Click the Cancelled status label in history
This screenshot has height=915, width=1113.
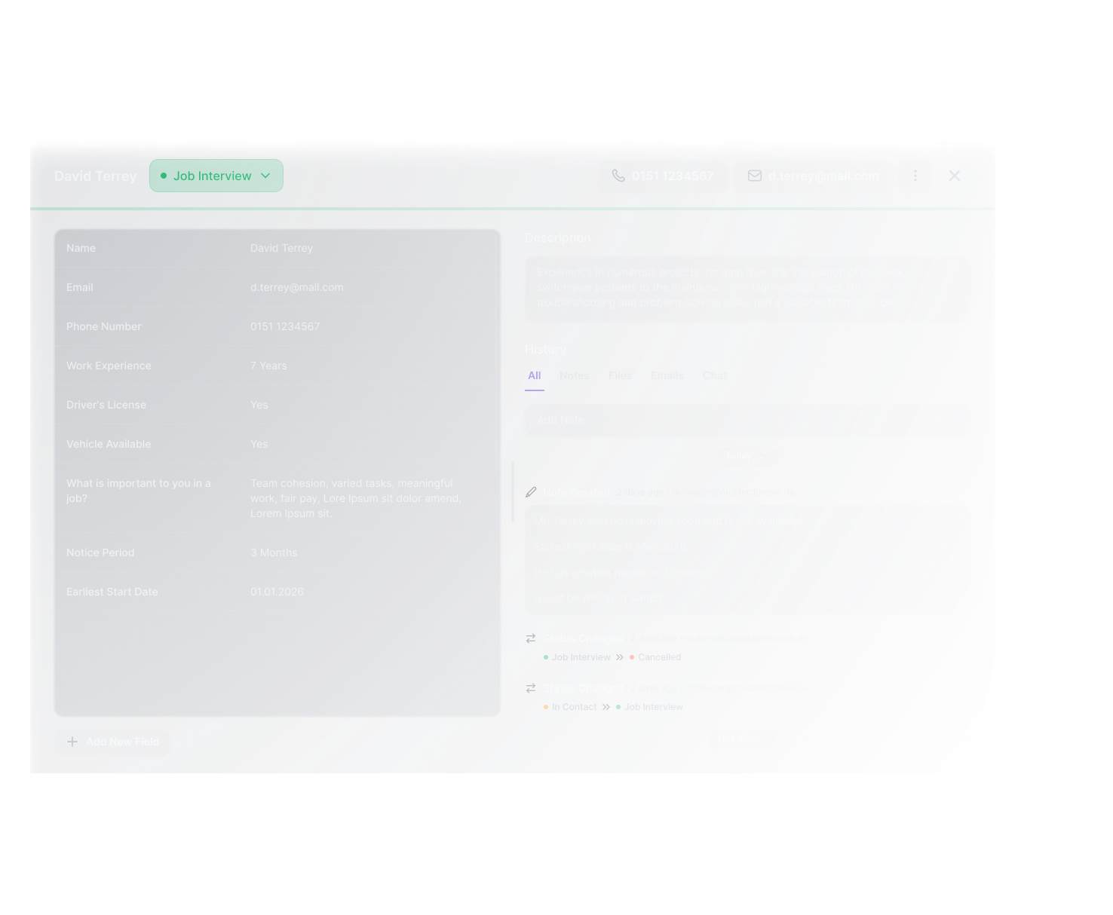659,657
